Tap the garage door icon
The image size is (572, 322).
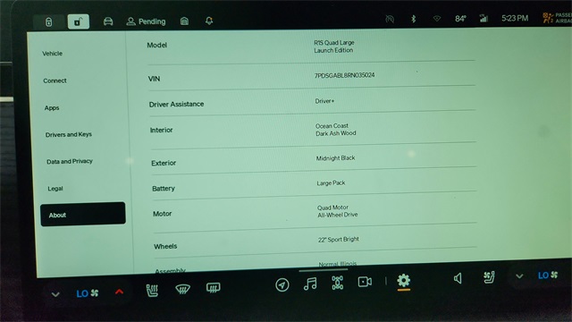tap(185, 21)
